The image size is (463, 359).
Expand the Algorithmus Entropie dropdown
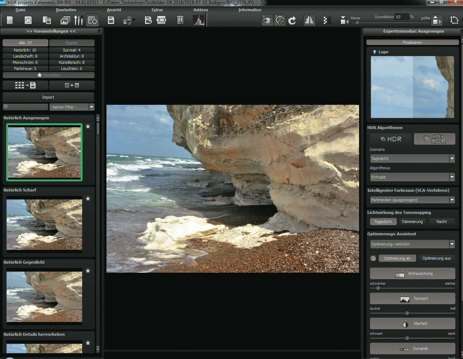tap(452, 177)
